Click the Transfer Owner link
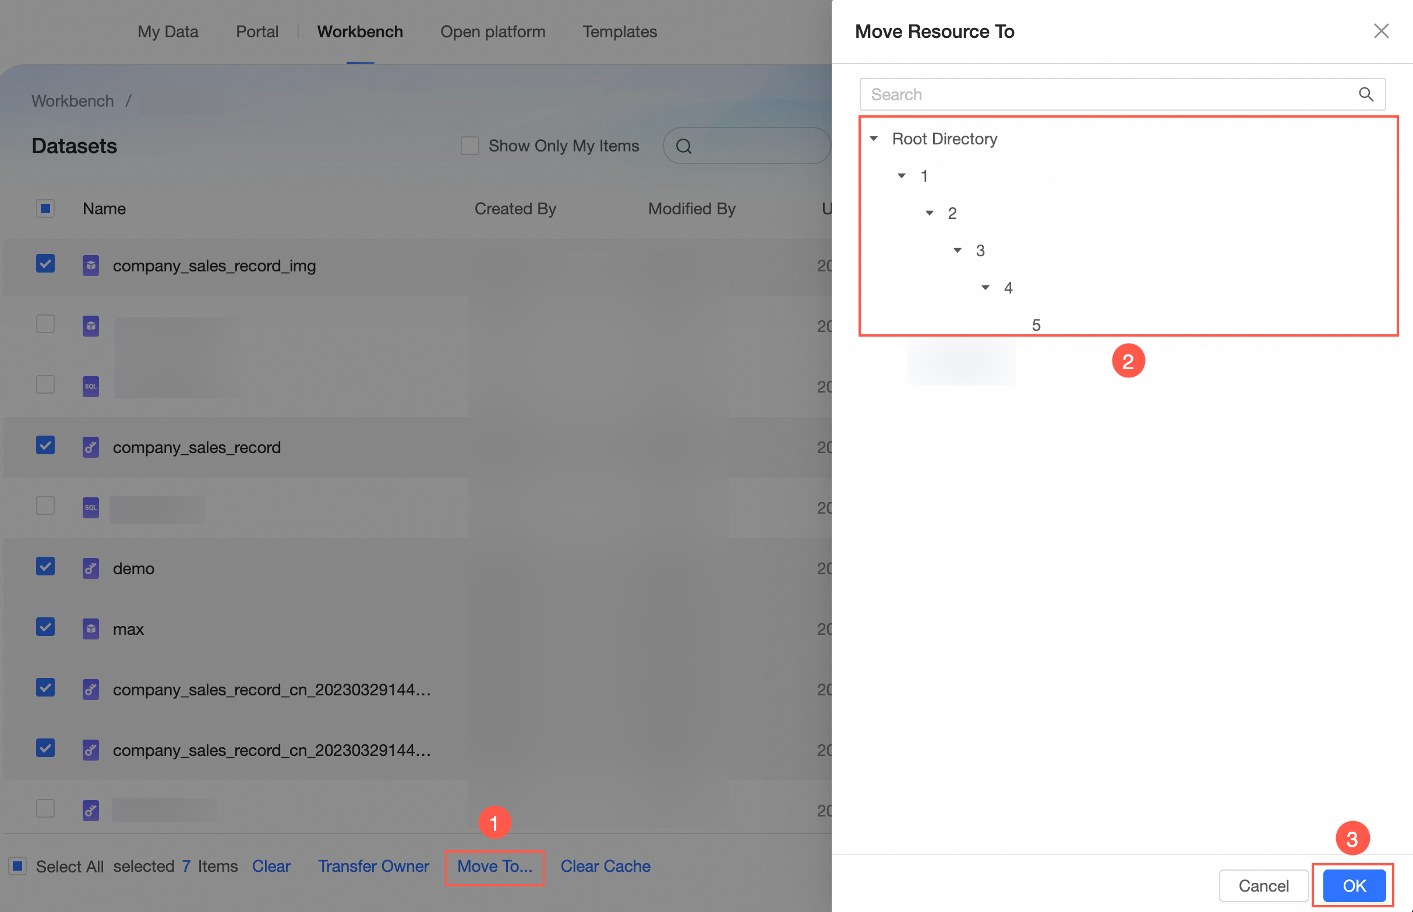Viewport: 1413px width, 912px height. [373, 867]
